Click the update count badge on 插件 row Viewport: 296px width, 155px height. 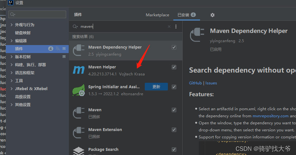51,49
